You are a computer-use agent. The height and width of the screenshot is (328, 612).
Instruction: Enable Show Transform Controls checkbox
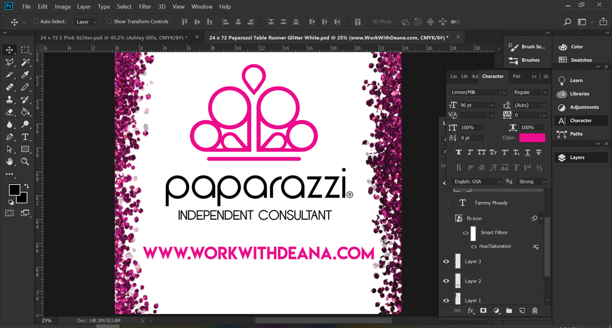[110, 21]
